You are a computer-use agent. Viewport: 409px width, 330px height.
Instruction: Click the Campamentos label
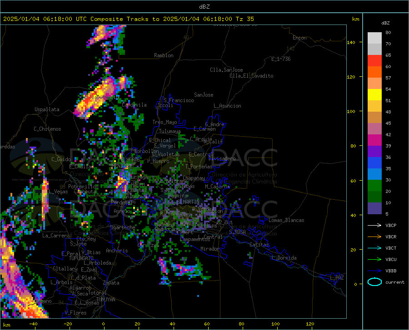[x=195, y=239]
